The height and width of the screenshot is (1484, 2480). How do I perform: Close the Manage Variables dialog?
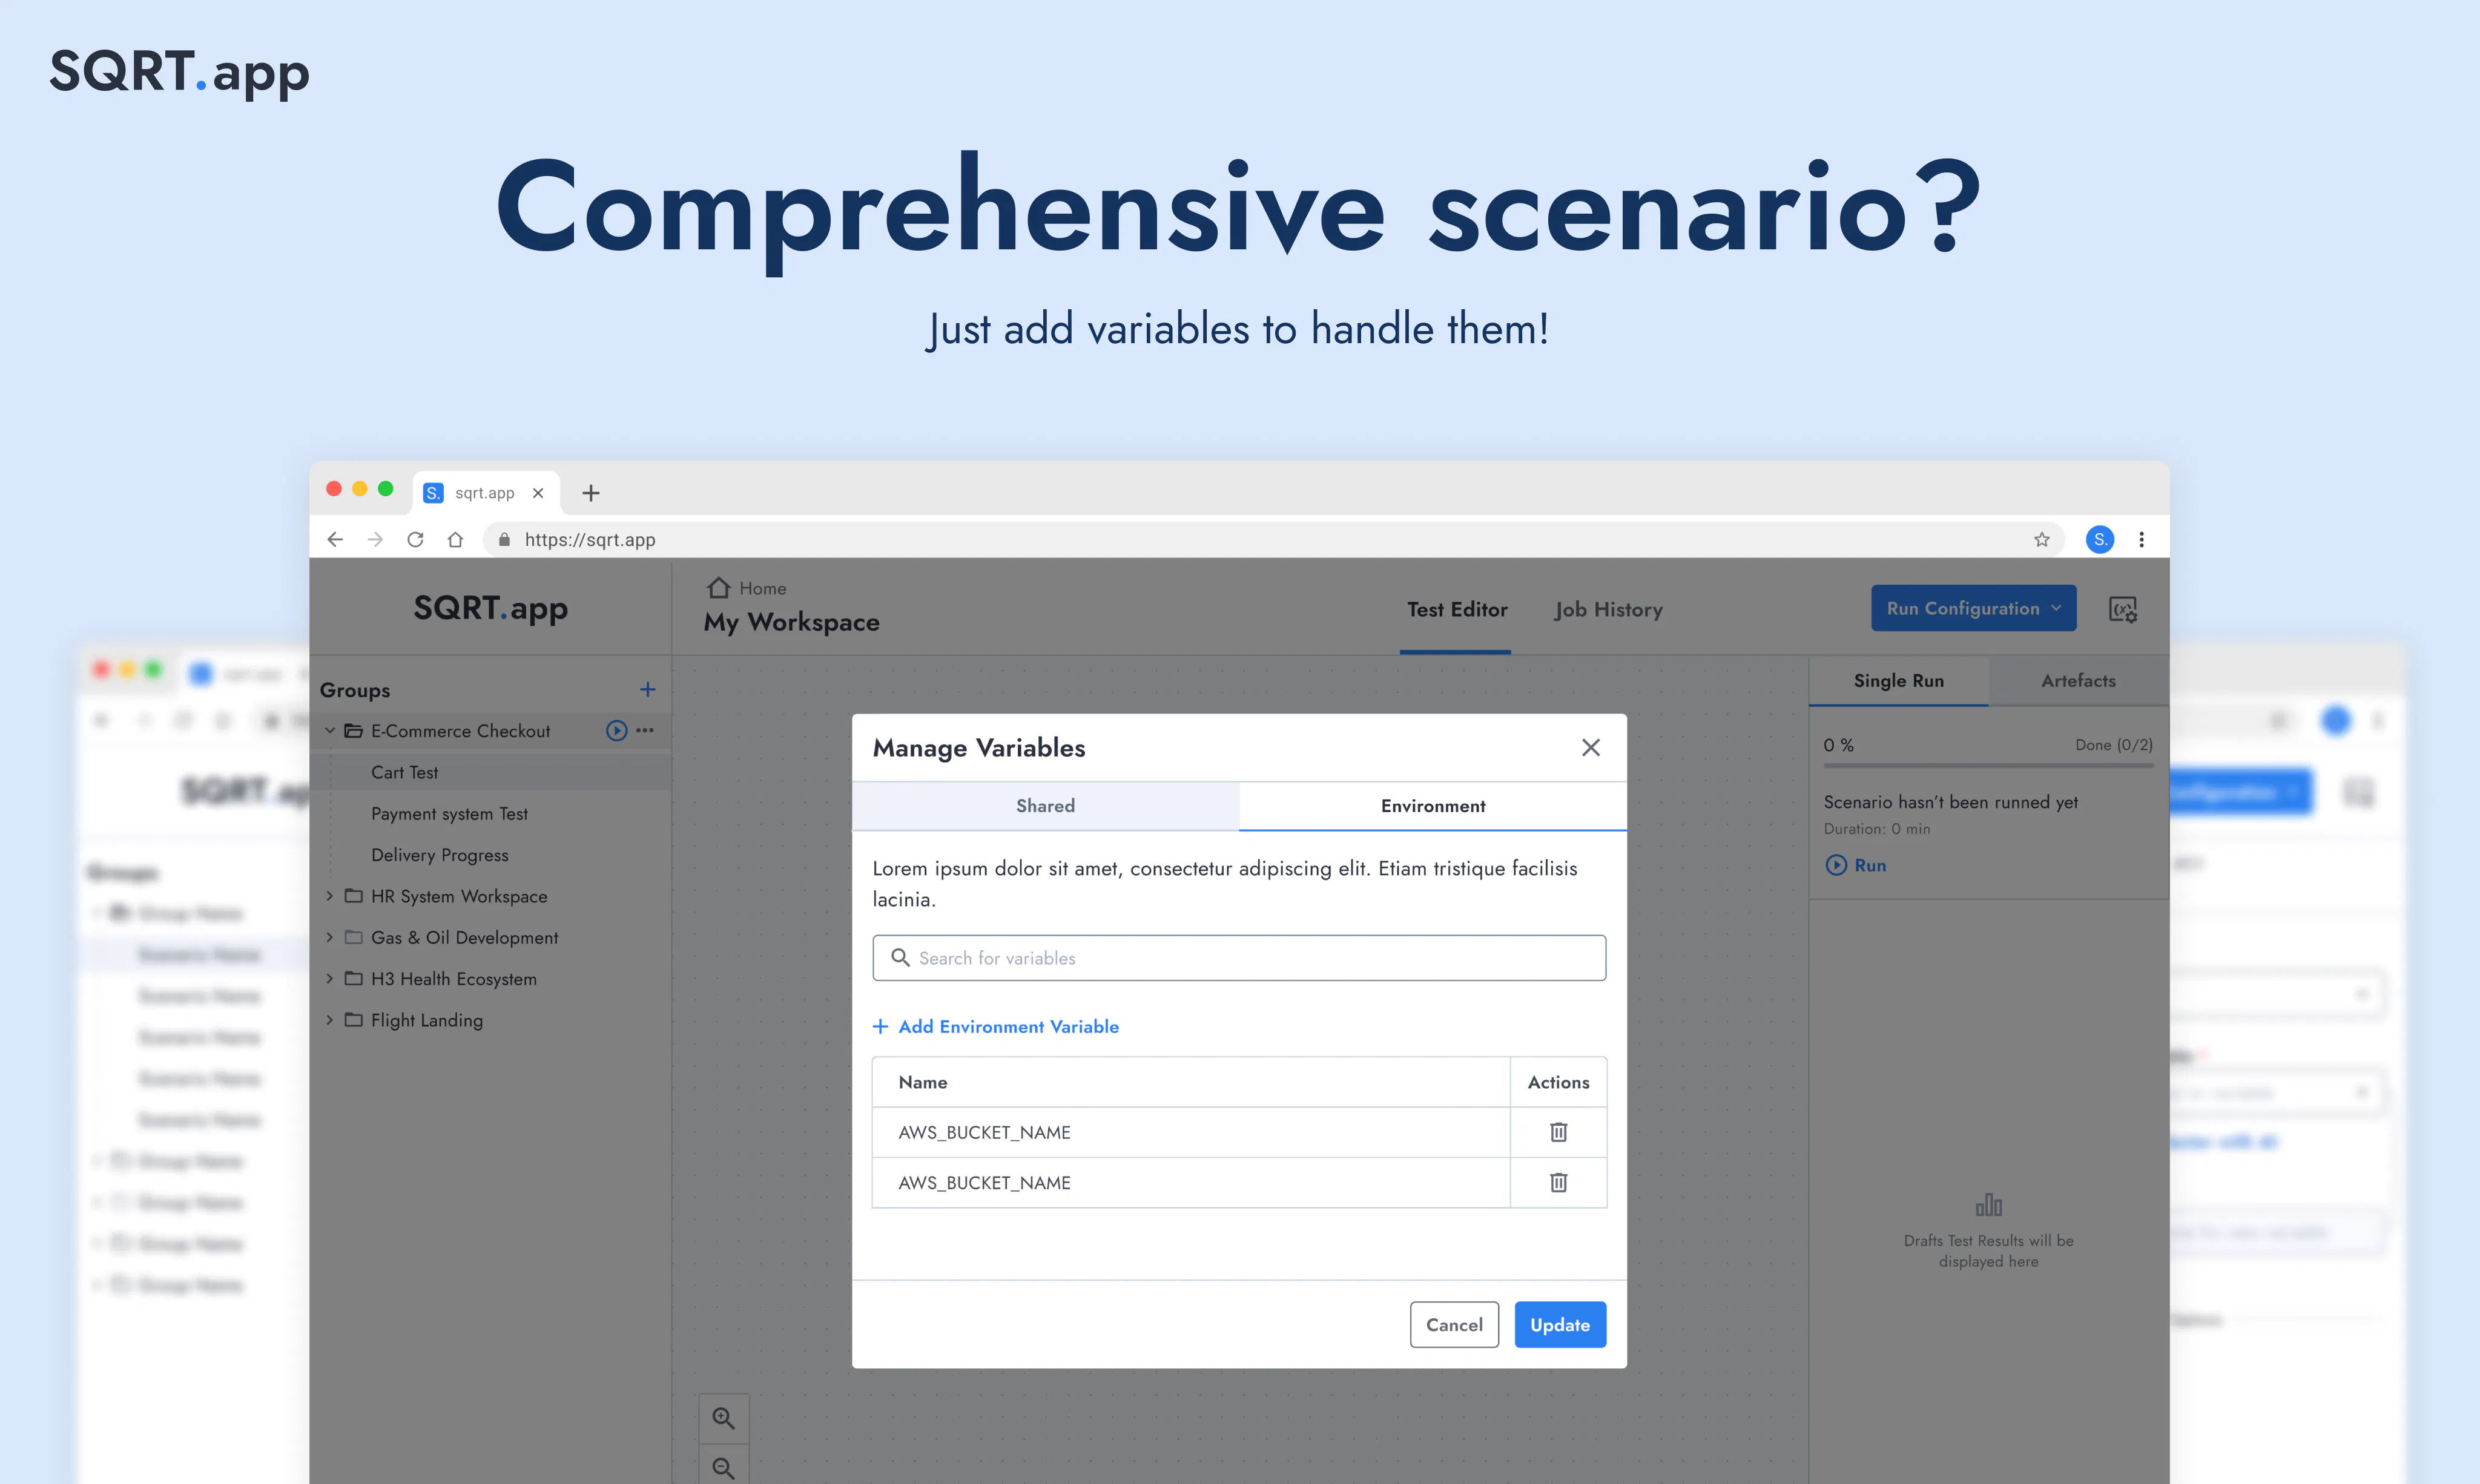tap(1591, 748)
